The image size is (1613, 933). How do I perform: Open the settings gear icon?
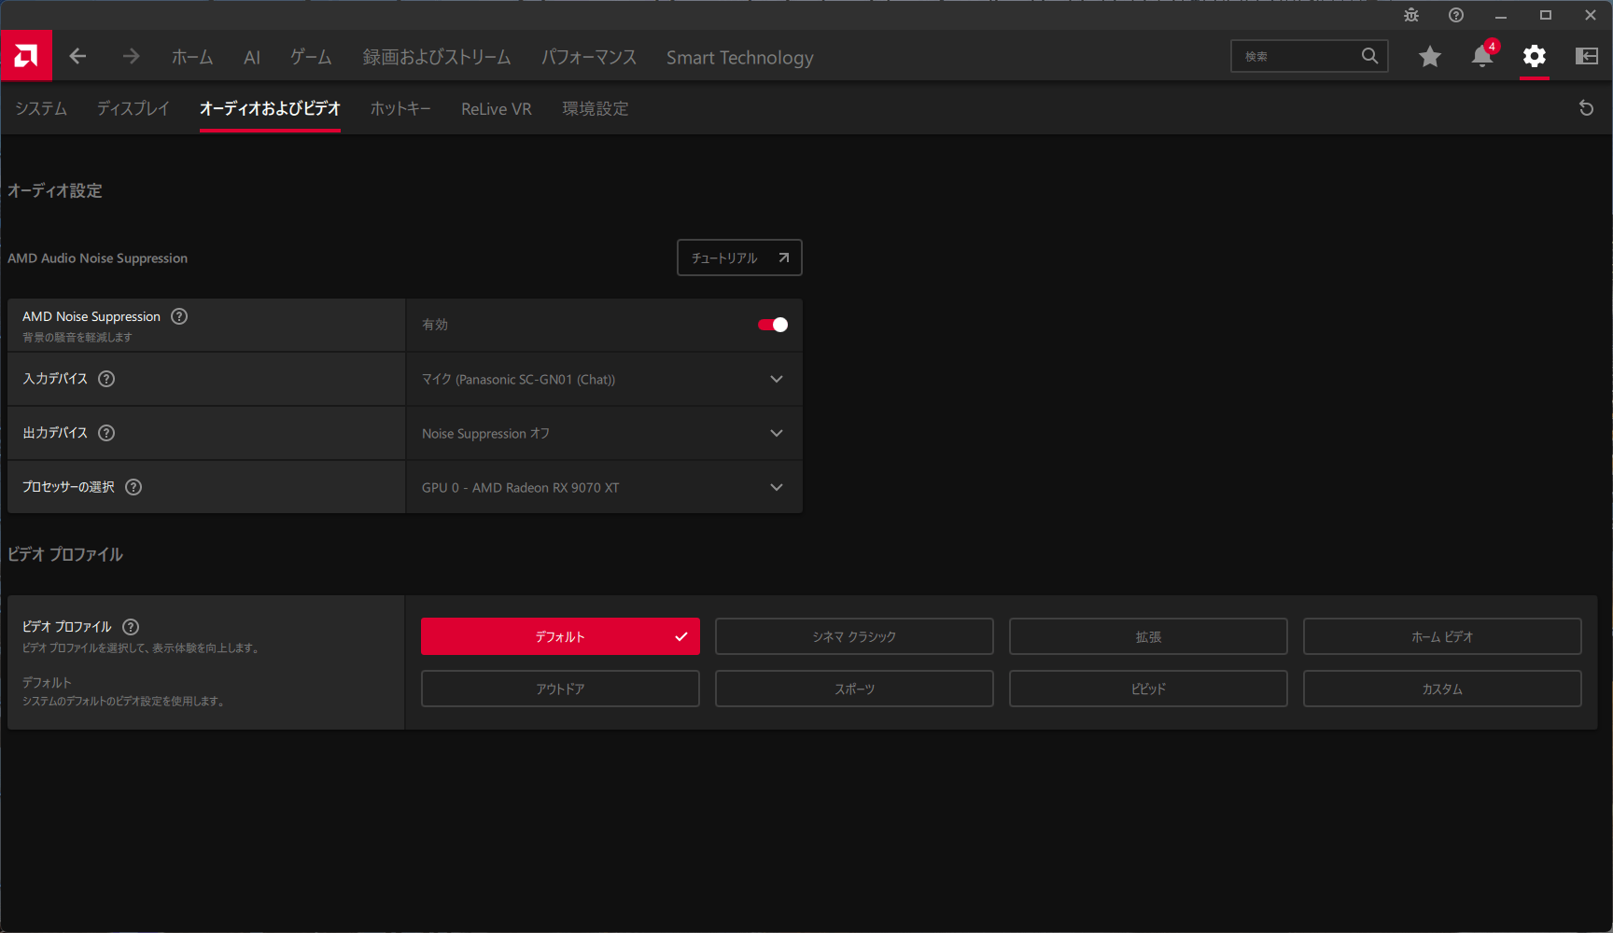(1534, 57)
